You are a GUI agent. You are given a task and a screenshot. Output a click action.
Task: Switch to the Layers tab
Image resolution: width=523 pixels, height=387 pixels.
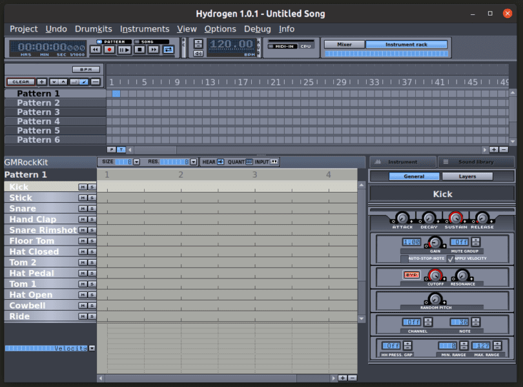[x=467, y=176]
